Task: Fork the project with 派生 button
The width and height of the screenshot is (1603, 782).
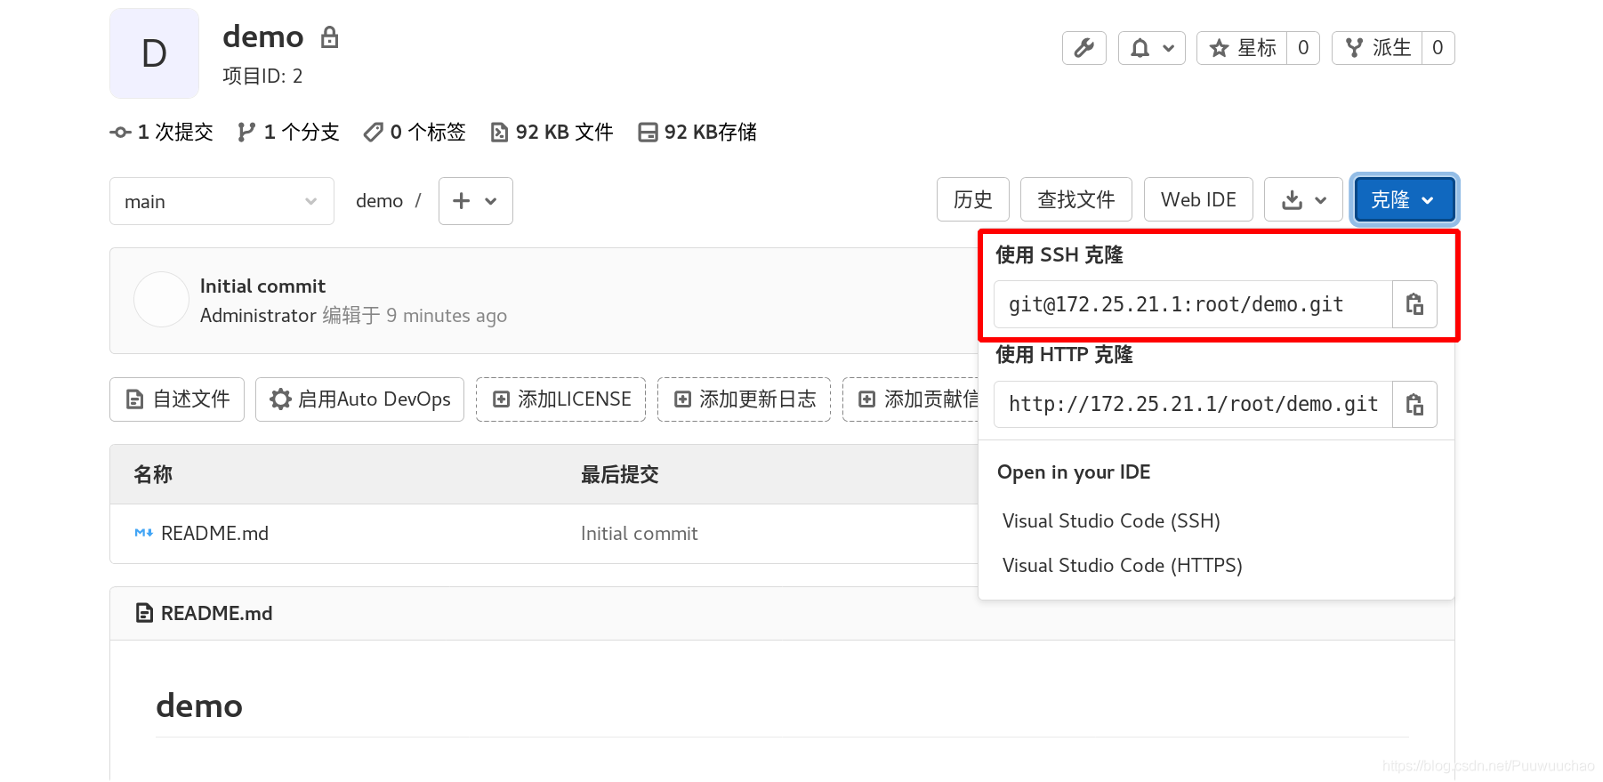Action: pyautogui.click(x=1377, y=48)
